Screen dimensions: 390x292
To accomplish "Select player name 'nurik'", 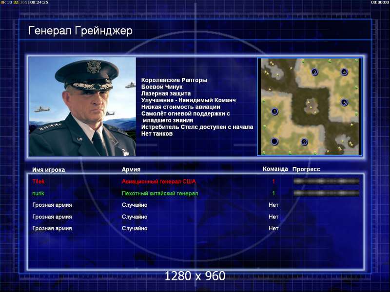I will 39,193.
